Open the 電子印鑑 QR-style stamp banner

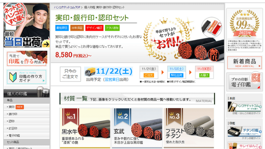tap(244, 82)
